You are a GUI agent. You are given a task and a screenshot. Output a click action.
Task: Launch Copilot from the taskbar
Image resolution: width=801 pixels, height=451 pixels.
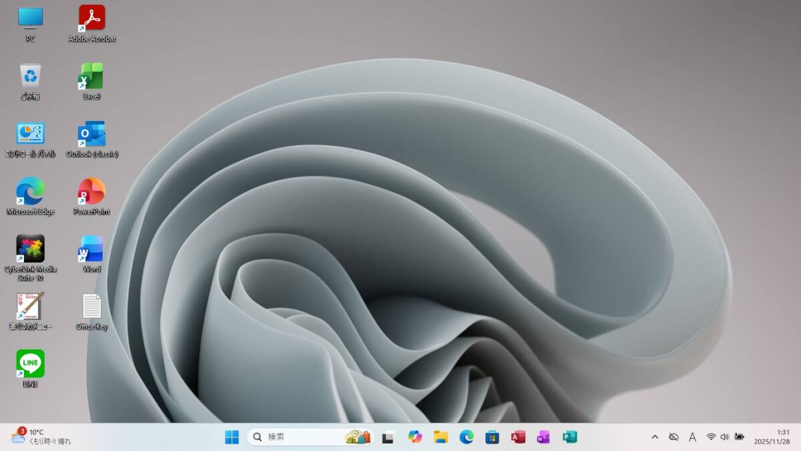(x=415, y=437)
